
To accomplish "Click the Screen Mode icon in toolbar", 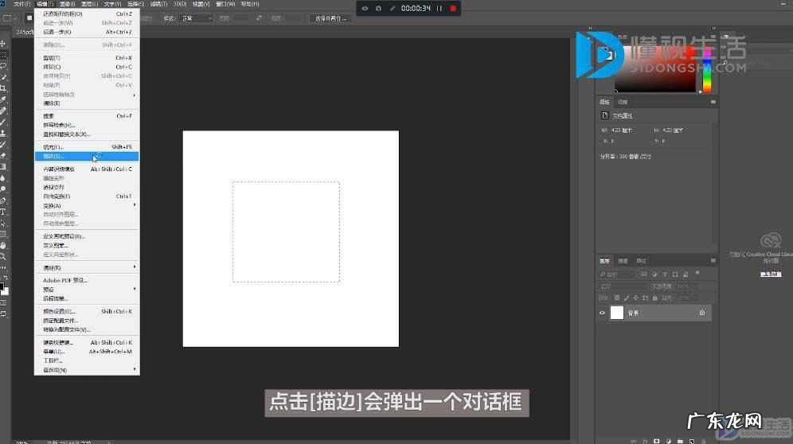I will [x=3, y=314].
